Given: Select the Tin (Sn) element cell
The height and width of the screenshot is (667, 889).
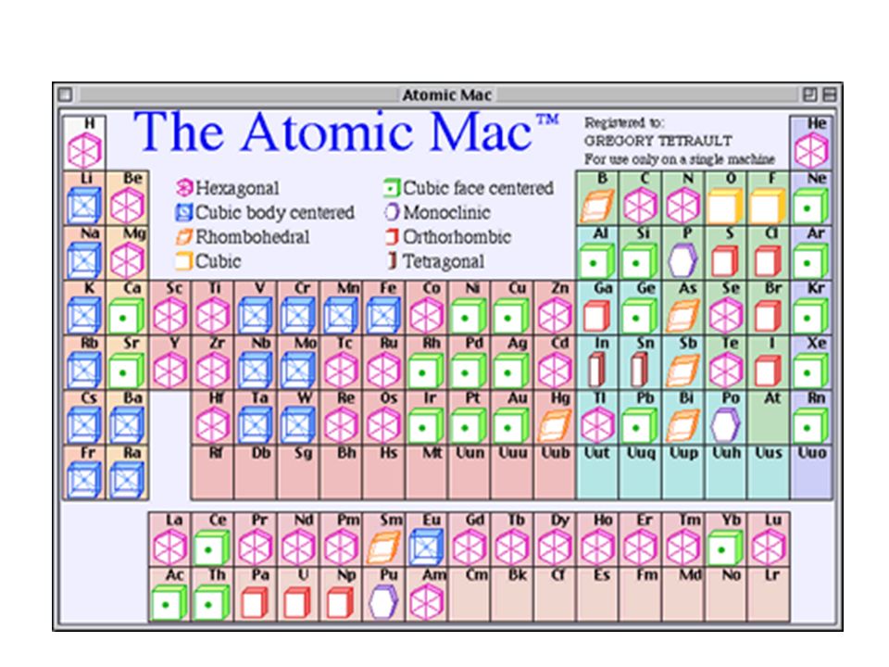Looking at the screenshot, I should coord(641,363).
